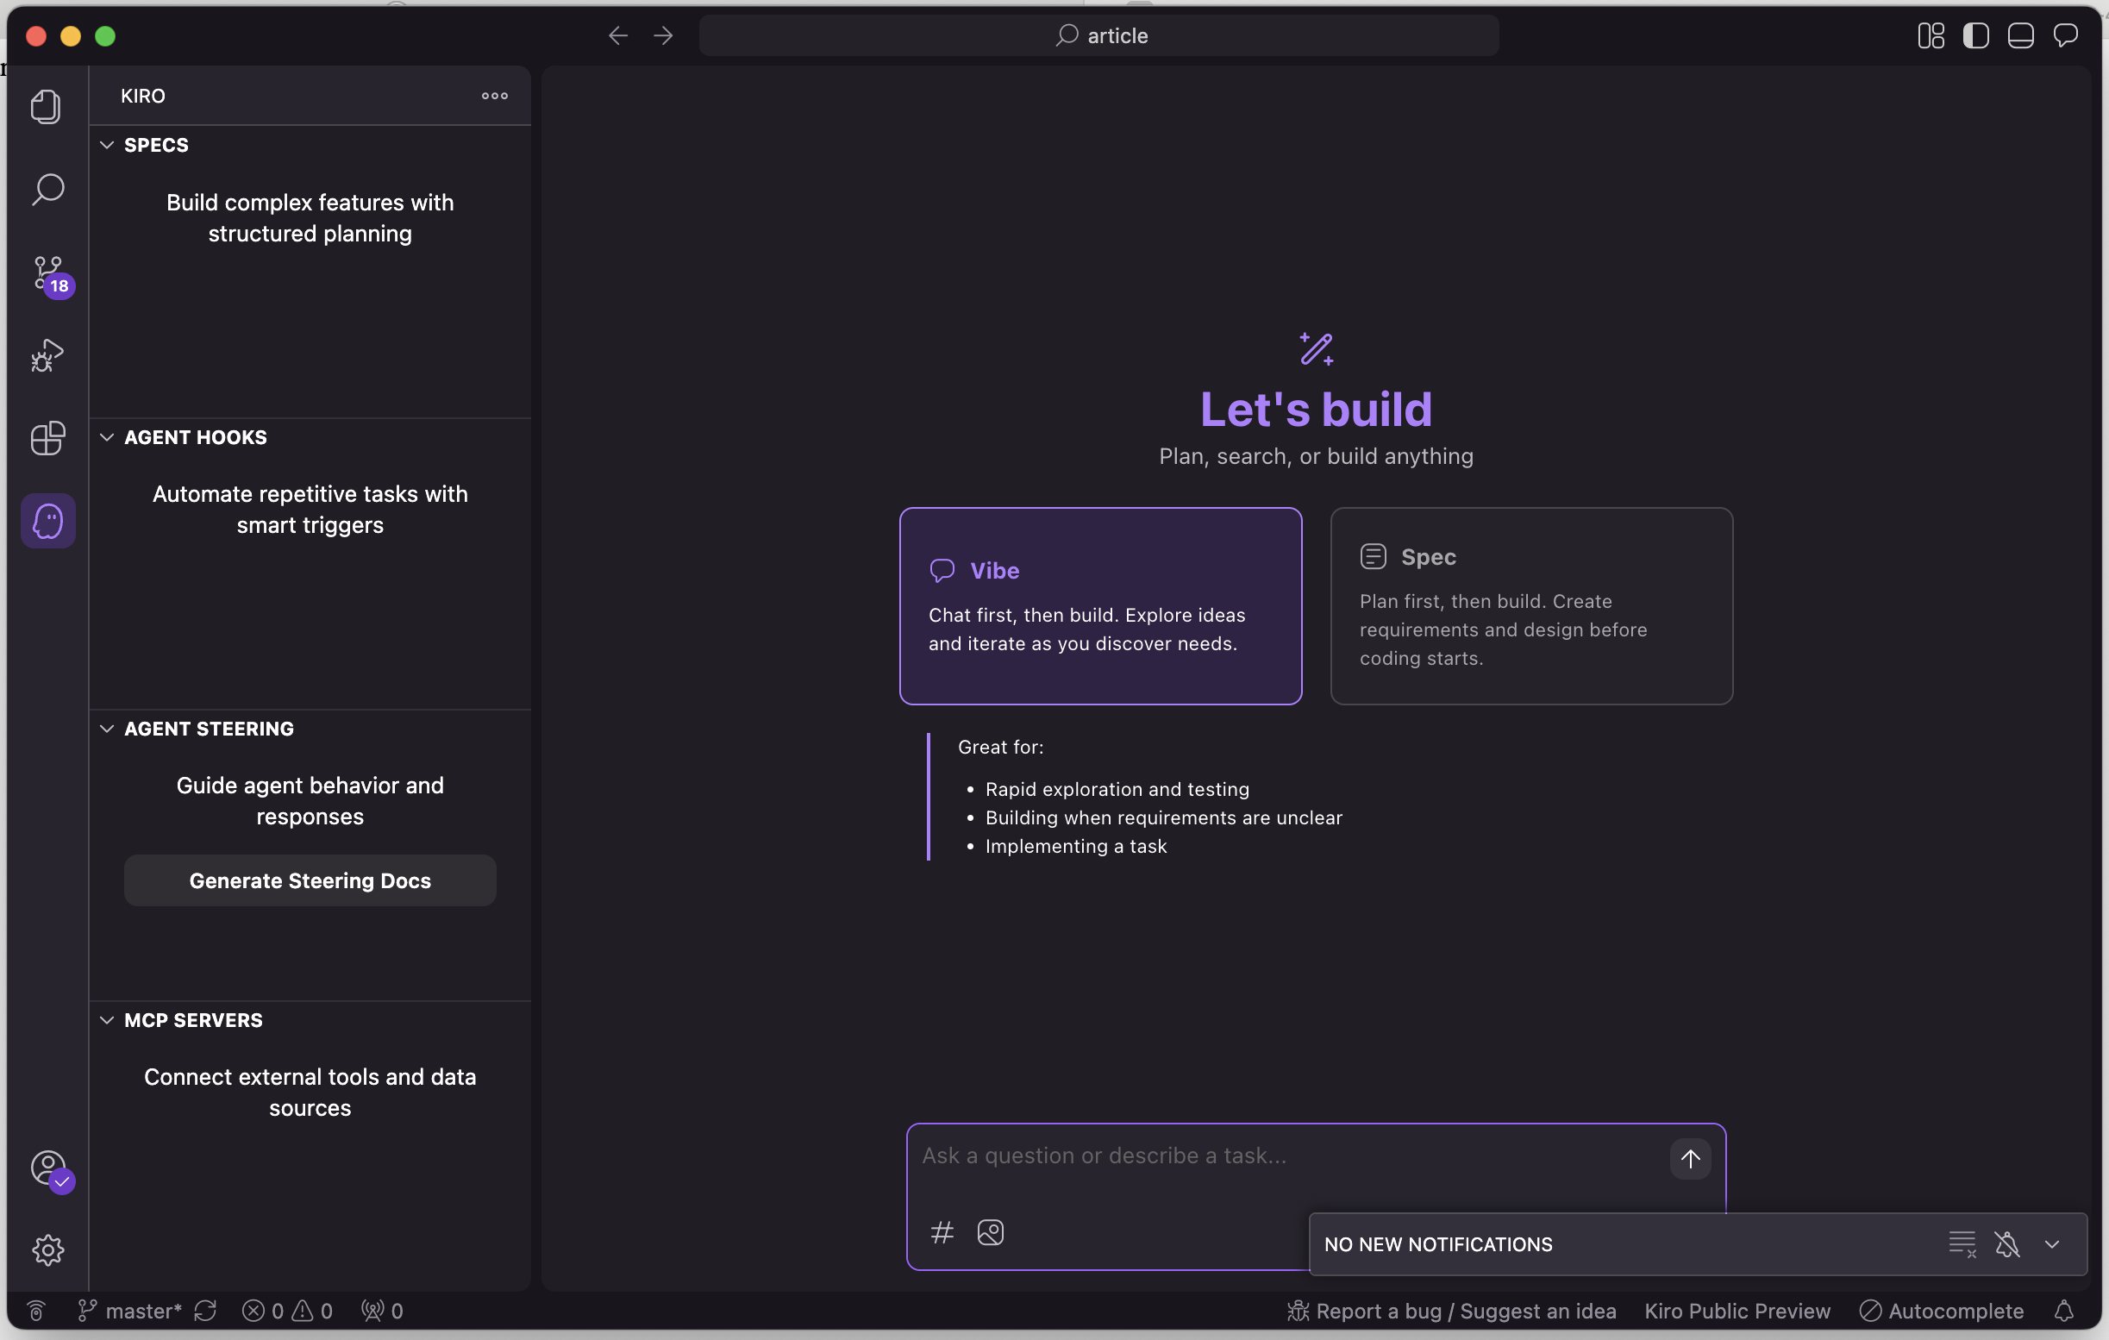2109x1340 pixels.
Task: Toggle the chat panel icon in title bar
Action: (x=2066, y=36)
